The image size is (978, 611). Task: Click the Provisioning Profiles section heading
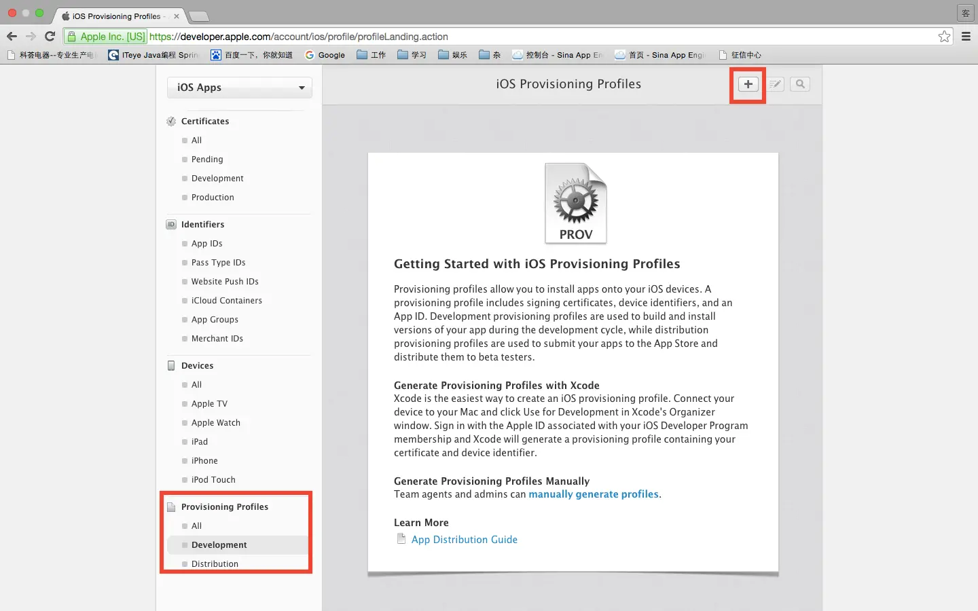point(225,507)
